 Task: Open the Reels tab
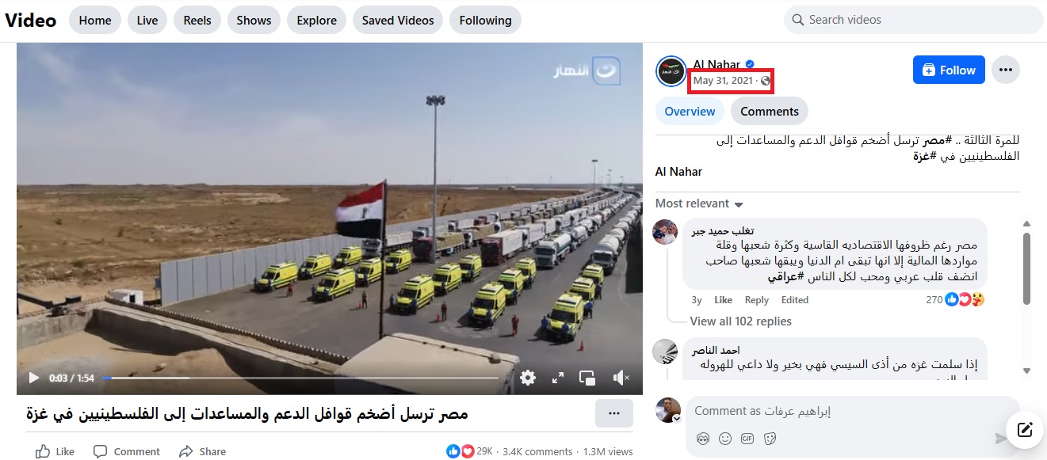click(x=197, y=21)
